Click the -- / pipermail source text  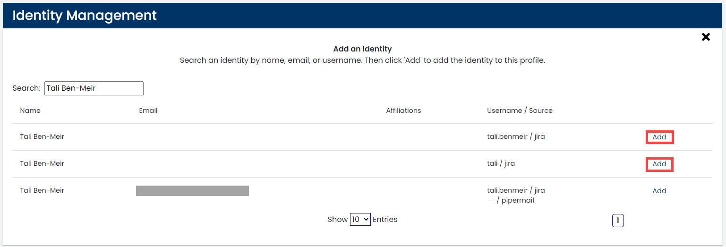tap(511, 200)
